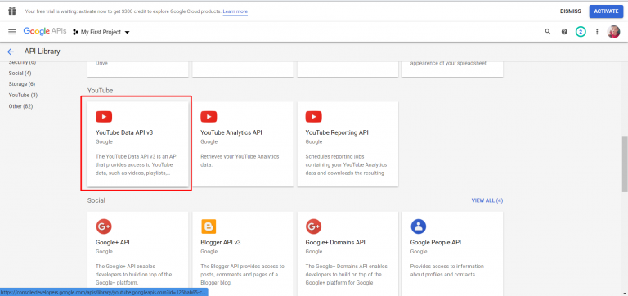Click the Blogger API v3 icon

click(x=209, y=226)
